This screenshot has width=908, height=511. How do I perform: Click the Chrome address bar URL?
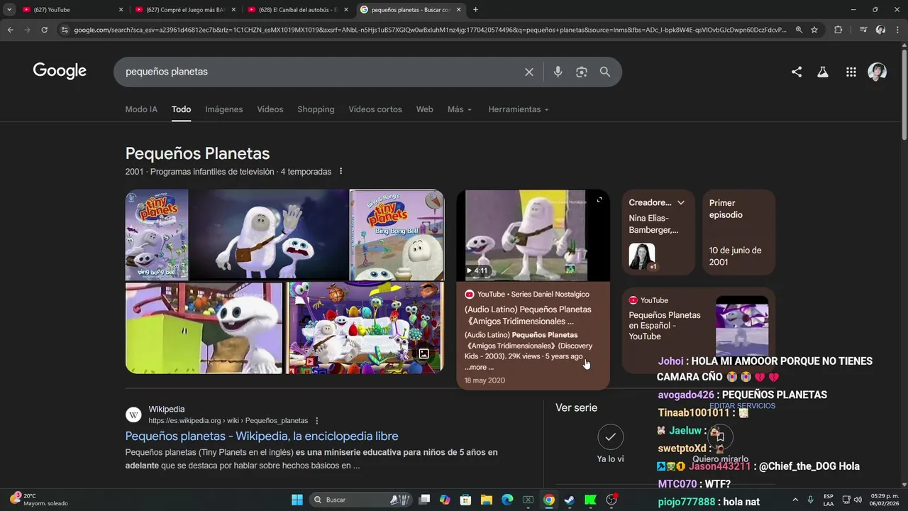point(430,30)
